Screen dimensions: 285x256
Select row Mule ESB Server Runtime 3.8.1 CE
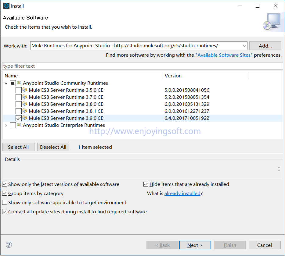tap(142, 111)
